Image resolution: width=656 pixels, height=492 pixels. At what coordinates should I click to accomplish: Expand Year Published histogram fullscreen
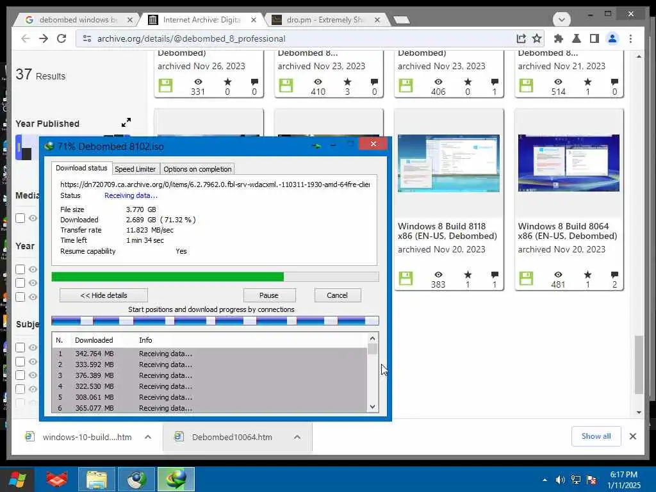click(126, 122)
